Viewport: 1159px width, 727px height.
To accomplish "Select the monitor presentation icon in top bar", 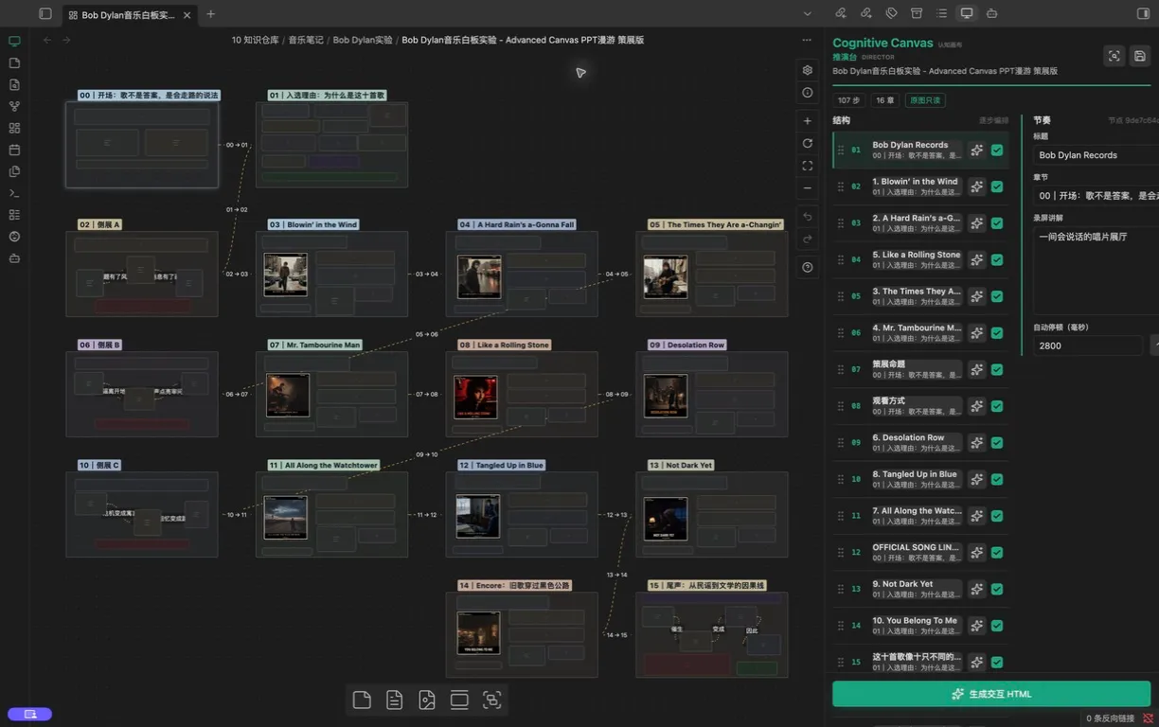I will tap(967, 13).
